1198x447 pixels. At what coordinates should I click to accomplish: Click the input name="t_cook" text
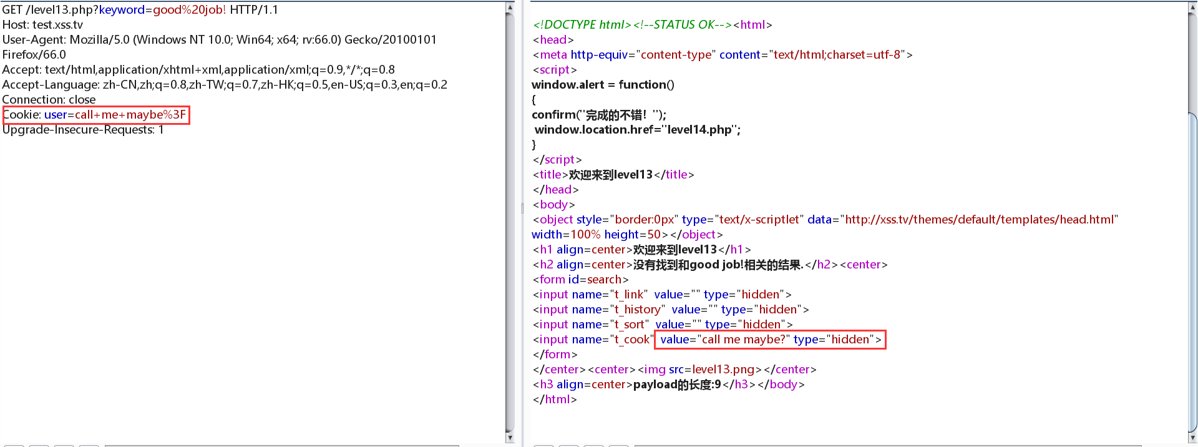tap(592, 340)
